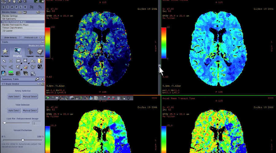This screenshot has width=276, height=153.
Task: Open the folder annotation tool
Action: [x=40, y=61]
